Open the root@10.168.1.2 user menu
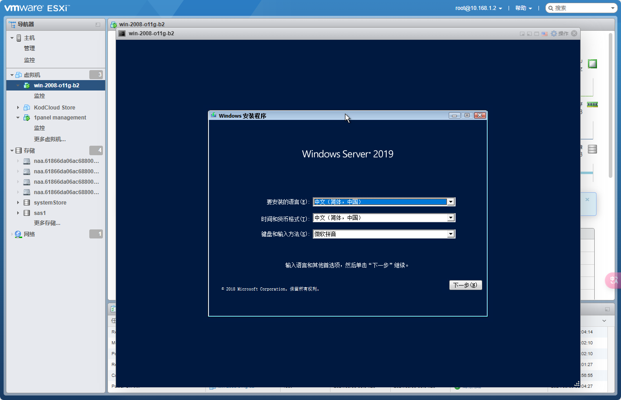The width and height of the screenshot is (621, 400). (479, 8)
